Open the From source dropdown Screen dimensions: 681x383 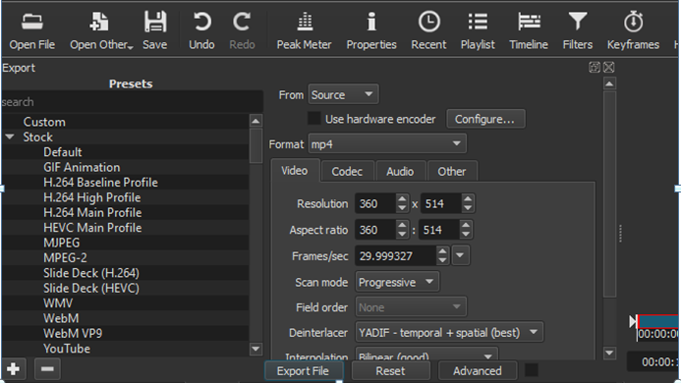click(x=343, y=94)
